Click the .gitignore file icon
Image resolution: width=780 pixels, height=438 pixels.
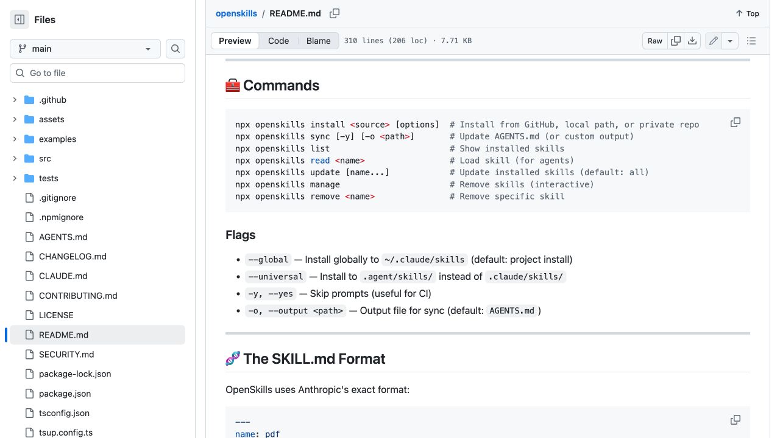[29, 198]
